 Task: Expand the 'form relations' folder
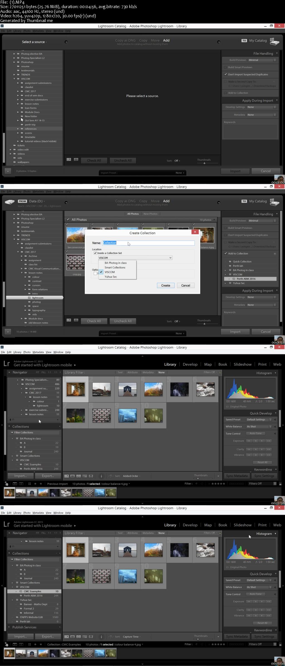[x=25, y=289]
